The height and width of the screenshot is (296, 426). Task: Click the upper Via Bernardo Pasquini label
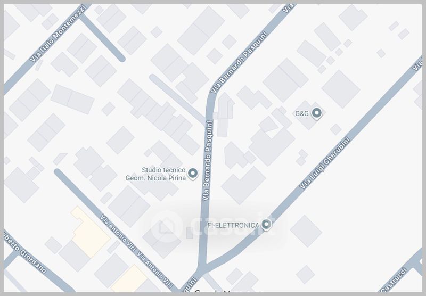[x=239, y=62]
